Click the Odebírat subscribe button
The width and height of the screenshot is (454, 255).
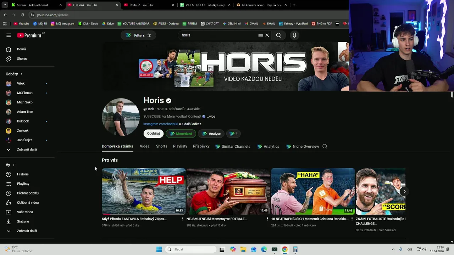[x=154, y=134]
